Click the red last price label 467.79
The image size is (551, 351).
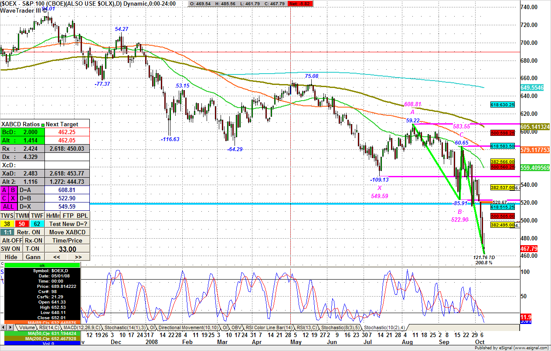[528, 249]
